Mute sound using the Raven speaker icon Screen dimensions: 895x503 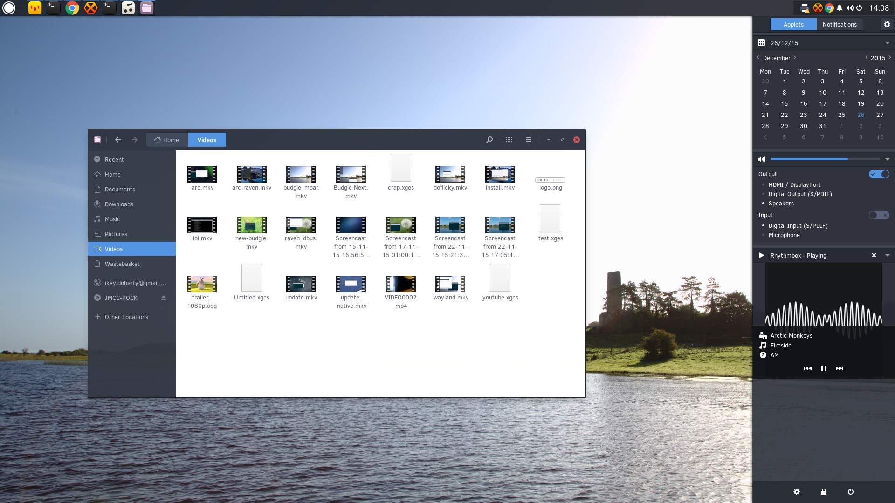[762, 159]
